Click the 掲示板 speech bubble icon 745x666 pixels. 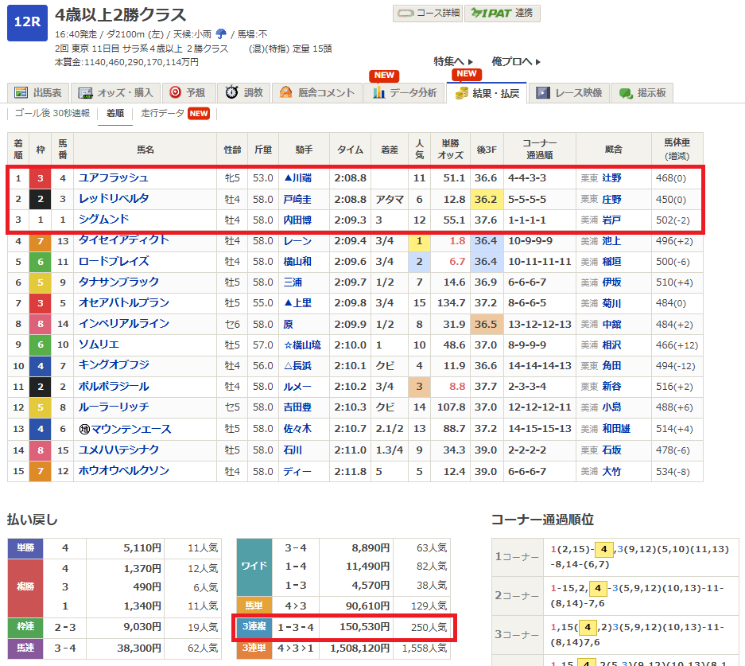[626, 93]
